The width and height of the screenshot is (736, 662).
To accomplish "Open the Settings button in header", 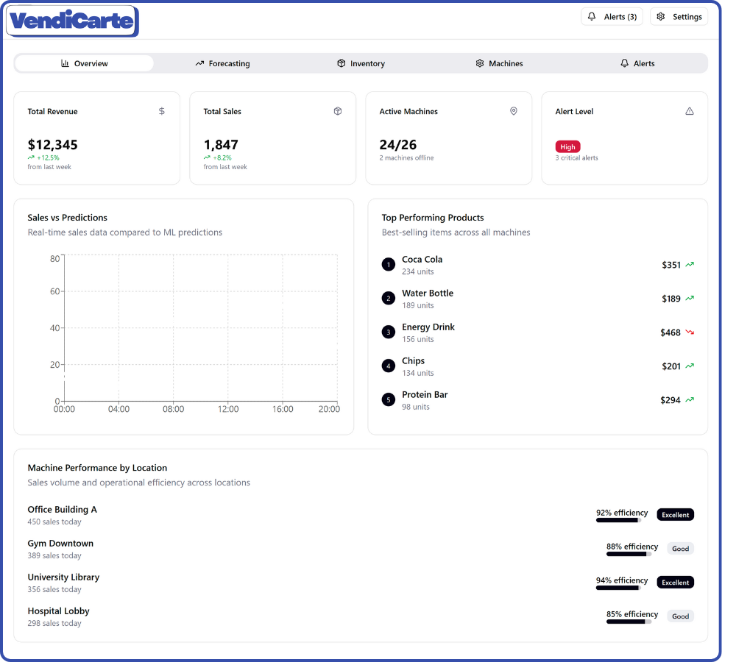I will (x=679, y=17).
